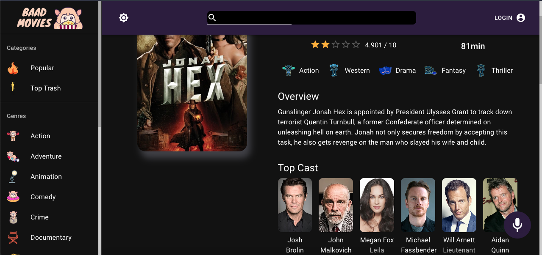Open Megan Fox's cast photo
Image resolution: width=542 pixels, height=255 pixels.
(377, 205)
